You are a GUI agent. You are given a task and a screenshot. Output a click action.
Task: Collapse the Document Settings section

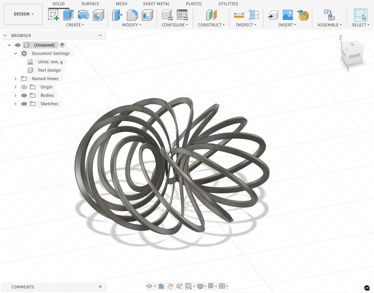point(15,53)
